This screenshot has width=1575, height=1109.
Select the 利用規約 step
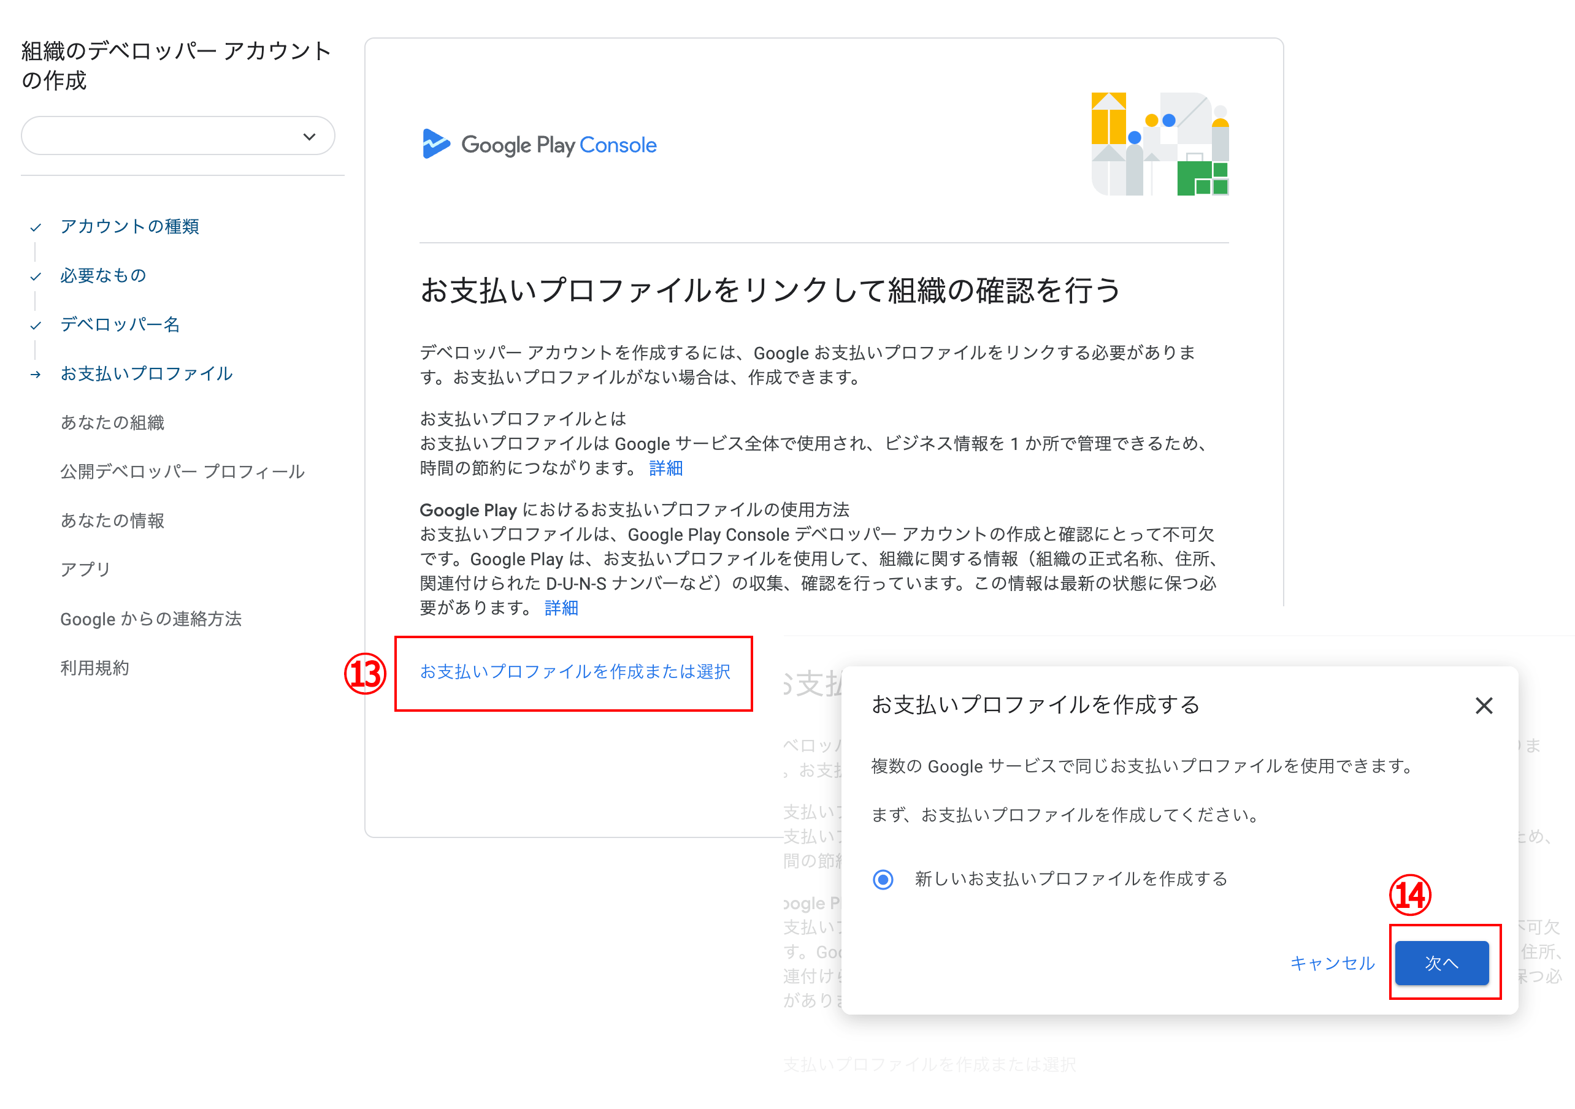pyautogui.click(x=94, y=668)
